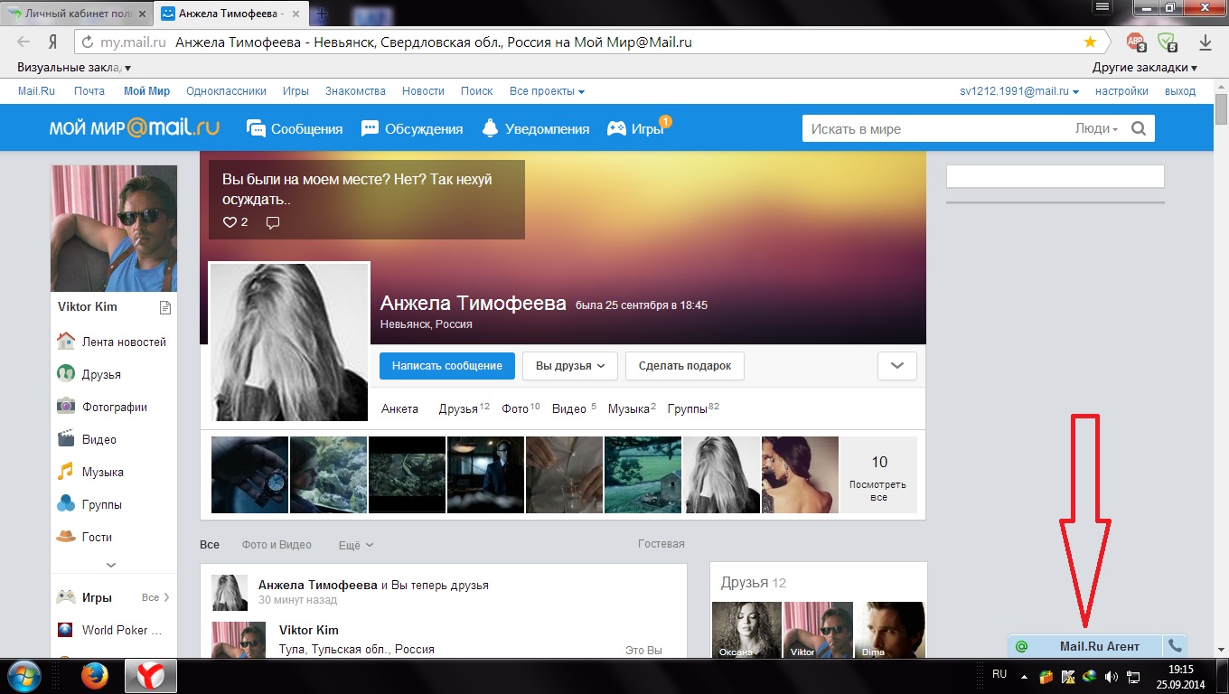Click Посмотреть все photos tile
The width and height of the screenshot is (1229, 694).
[878, 475]
